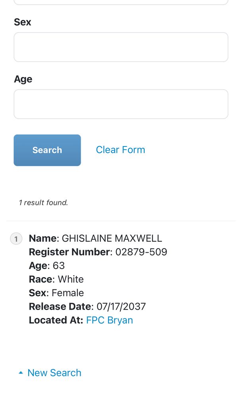Viewport: 242px width, 397px height.
Task: Click the result's Age value 63
Action: pos(59,266)
